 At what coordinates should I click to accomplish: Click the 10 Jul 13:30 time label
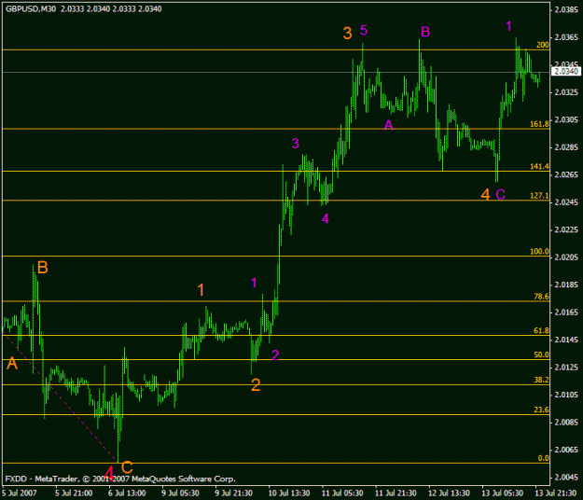click(289, 493)
